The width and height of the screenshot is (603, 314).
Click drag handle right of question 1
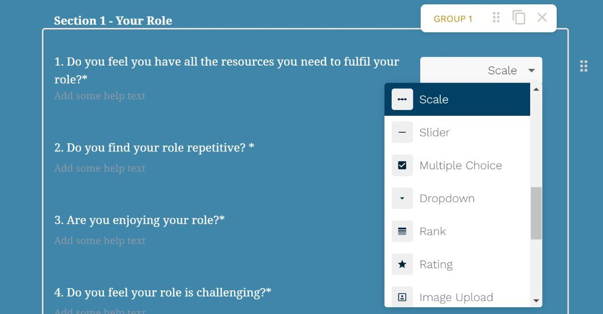584,66
